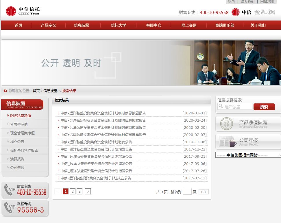Click the VIP 客服专线 95558-3 banner
Image resolution: width=281 pixels, height=223 pixels.
click(x=25, y=208)
